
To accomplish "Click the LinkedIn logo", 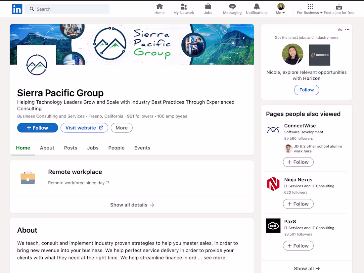I will [x=17, y=9].
